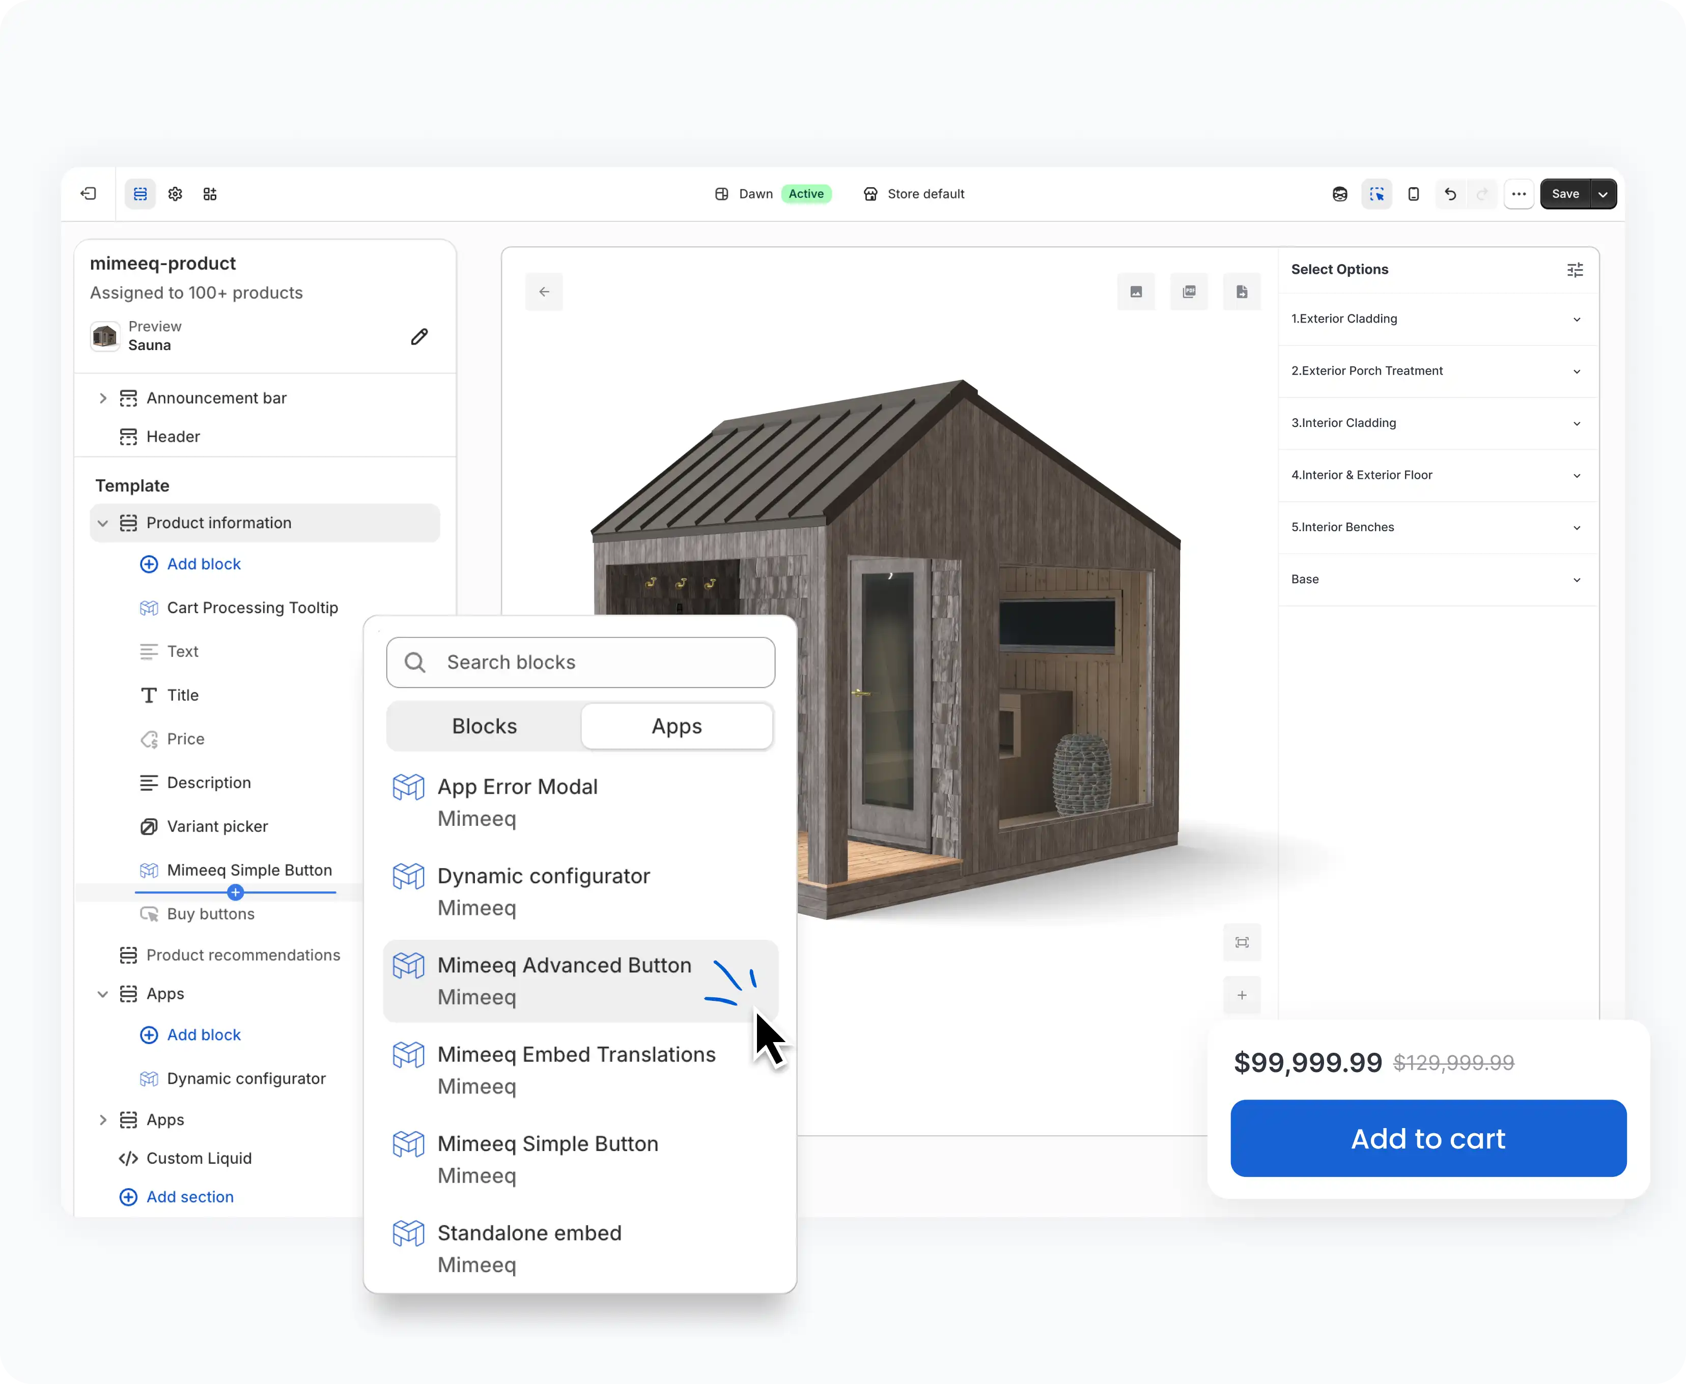Add block under the Apps section

(190, 1035)
